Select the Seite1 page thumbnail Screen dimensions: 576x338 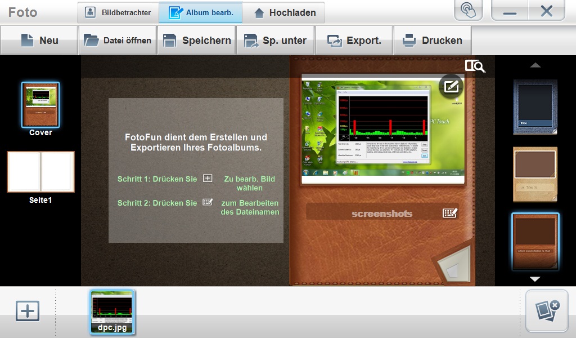[x=40, y=172]
